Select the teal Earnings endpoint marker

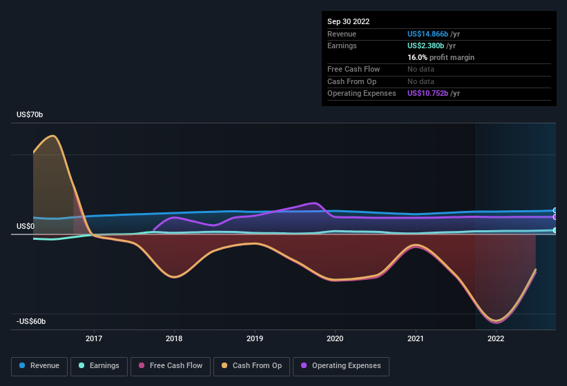tap(555, 230)
